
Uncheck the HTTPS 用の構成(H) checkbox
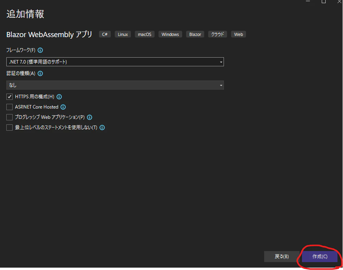point(9,97)
